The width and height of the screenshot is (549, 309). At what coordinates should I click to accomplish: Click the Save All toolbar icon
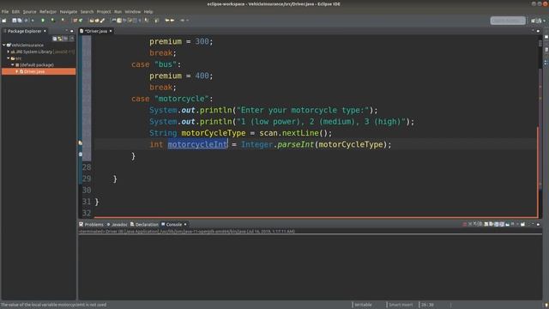tap(20, 21)
